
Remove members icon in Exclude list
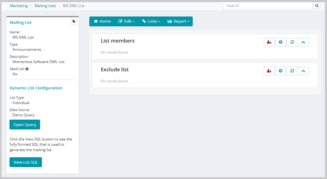tap(269, 71)
